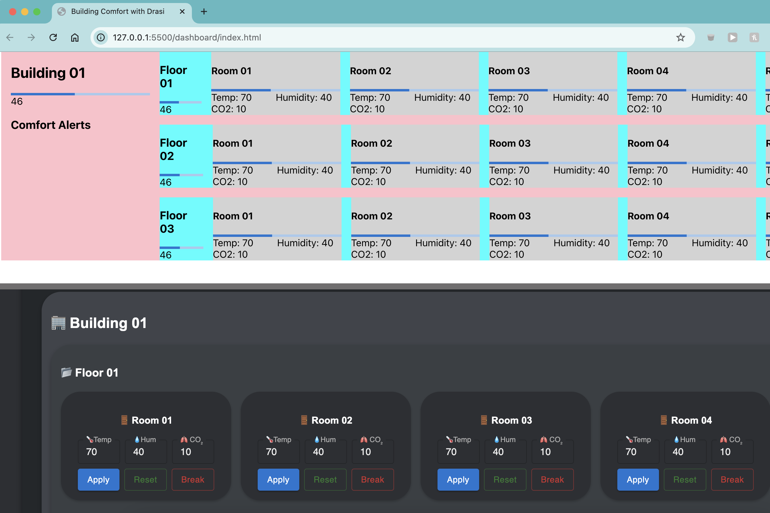Viewport: 770px width, 513px height.
Task: Open the rightmost extension icon in toolbar
Action: (754, 38)
